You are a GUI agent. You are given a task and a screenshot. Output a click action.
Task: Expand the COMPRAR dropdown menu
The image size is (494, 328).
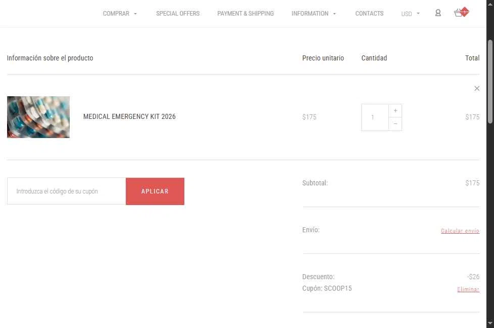[120, 14]
